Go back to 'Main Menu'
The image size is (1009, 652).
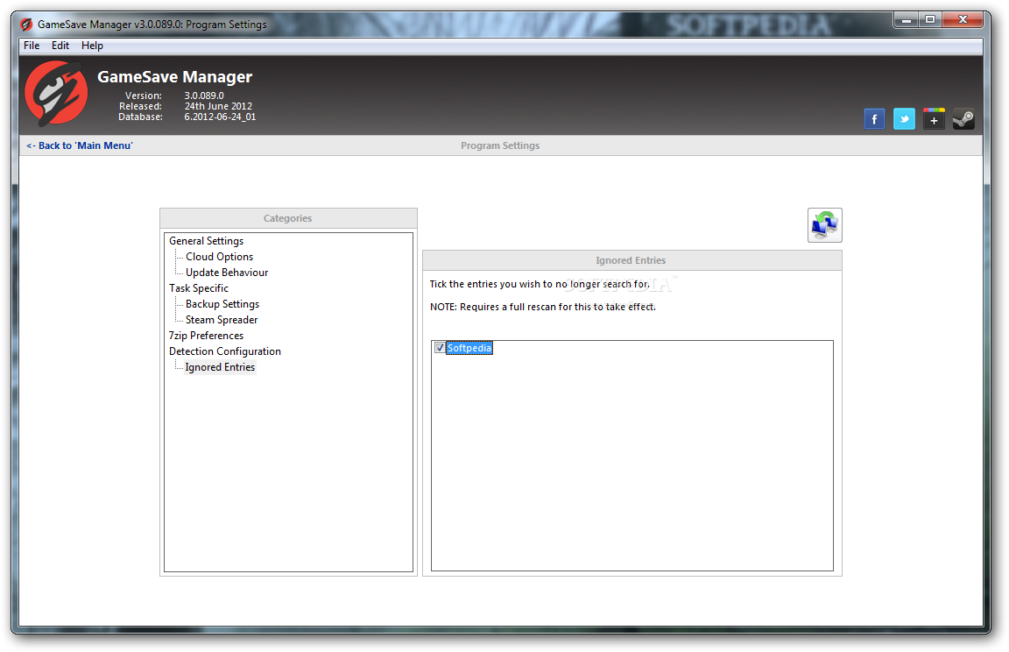point(79,145)
